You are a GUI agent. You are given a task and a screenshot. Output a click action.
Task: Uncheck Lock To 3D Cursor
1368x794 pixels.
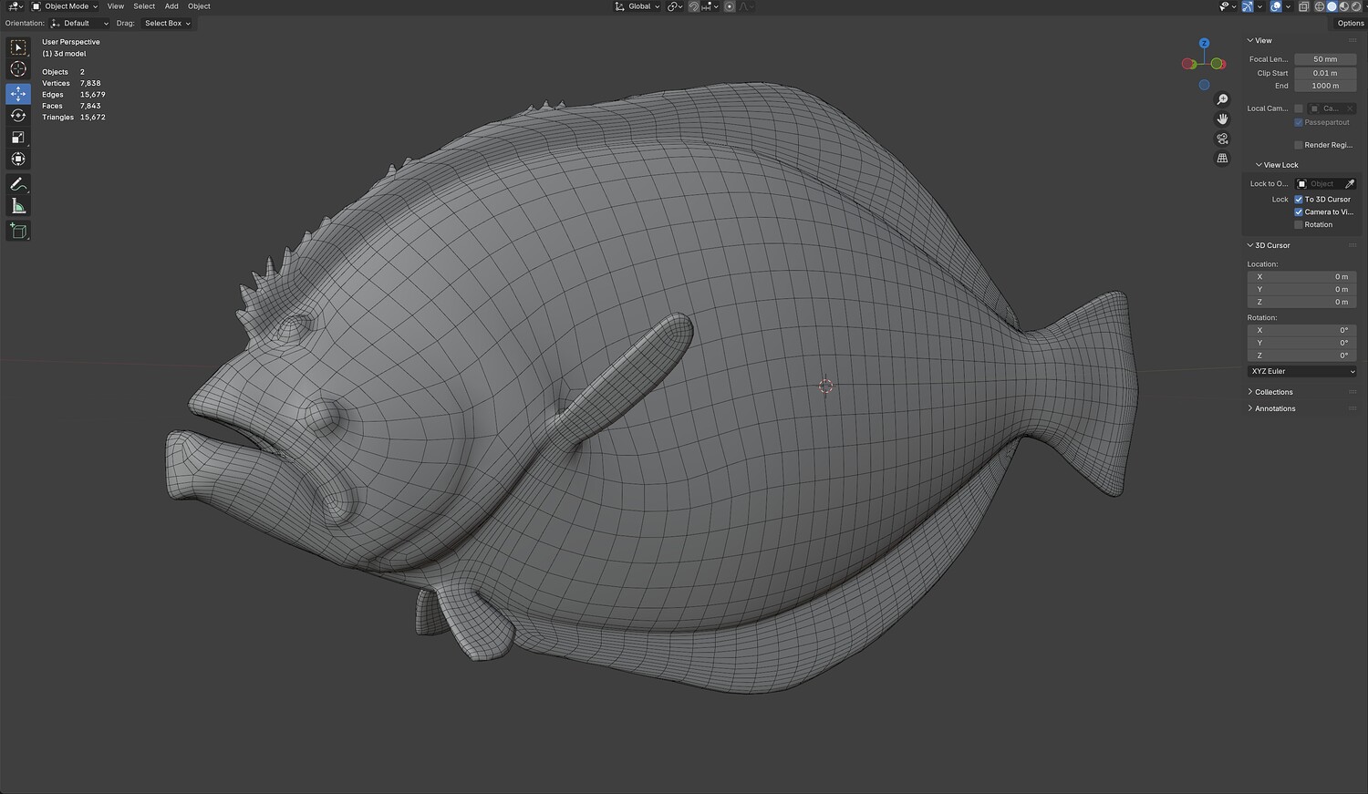click(1299, 200)
